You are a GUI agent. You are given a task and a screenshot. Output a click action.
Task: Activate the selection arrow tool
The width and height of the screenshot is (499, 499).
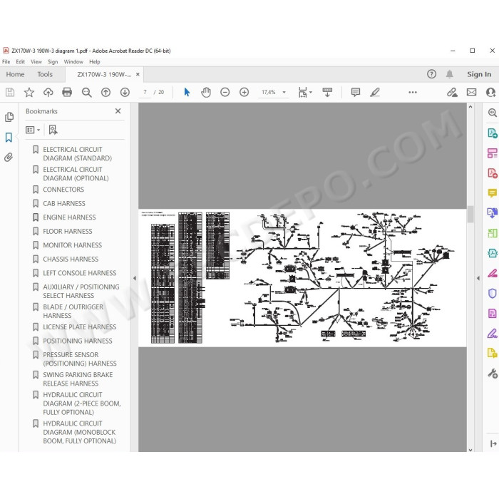(x=187, y=92)
